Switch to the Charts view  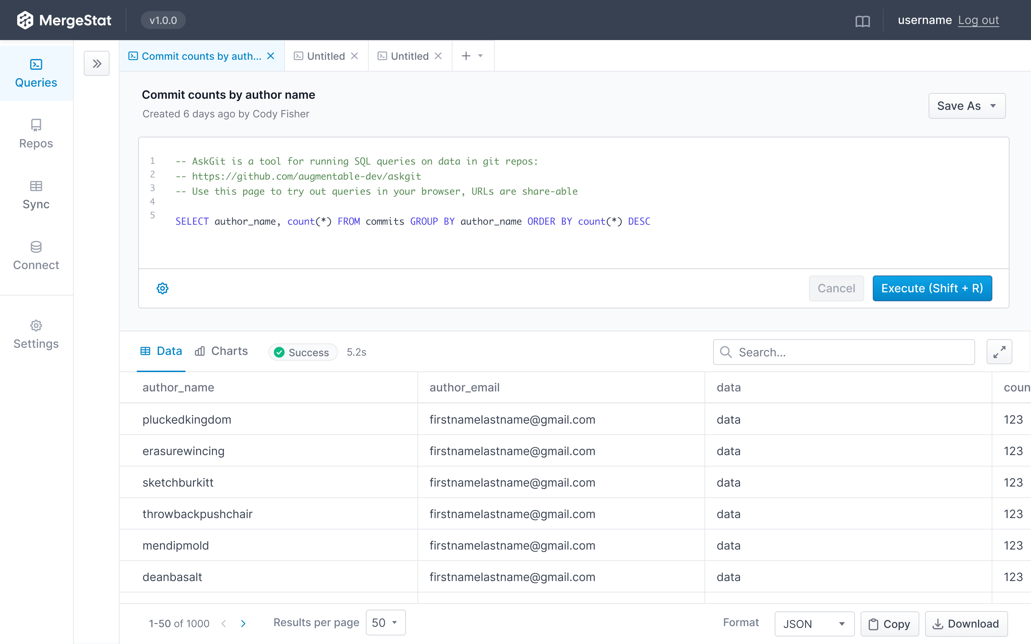coord(222,351)
